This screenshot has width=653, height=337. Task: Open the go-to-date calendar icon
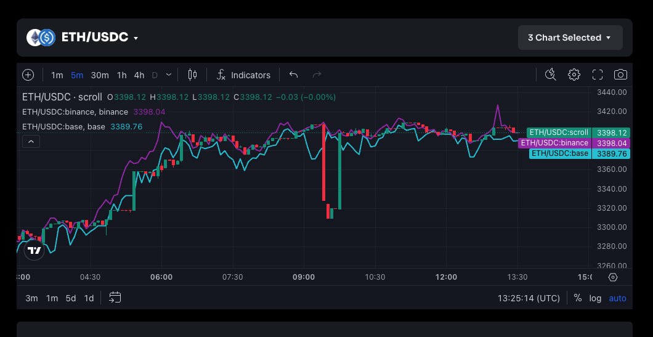[x=115, y=298]
